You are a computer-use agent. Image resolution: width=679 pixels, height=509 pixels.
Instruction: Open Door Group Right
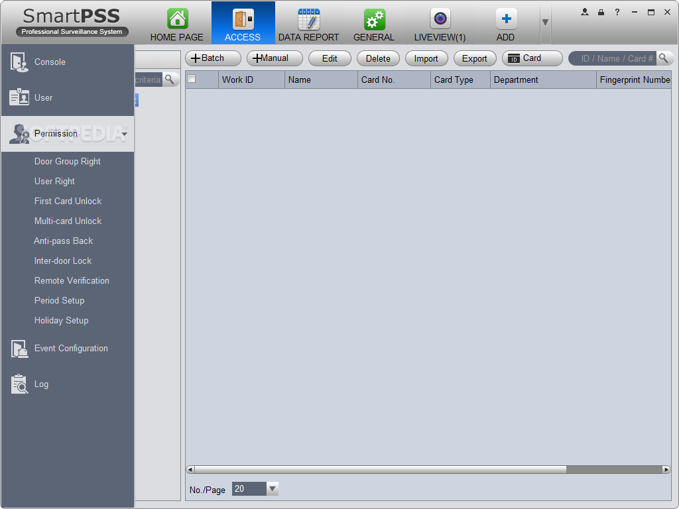68,162
